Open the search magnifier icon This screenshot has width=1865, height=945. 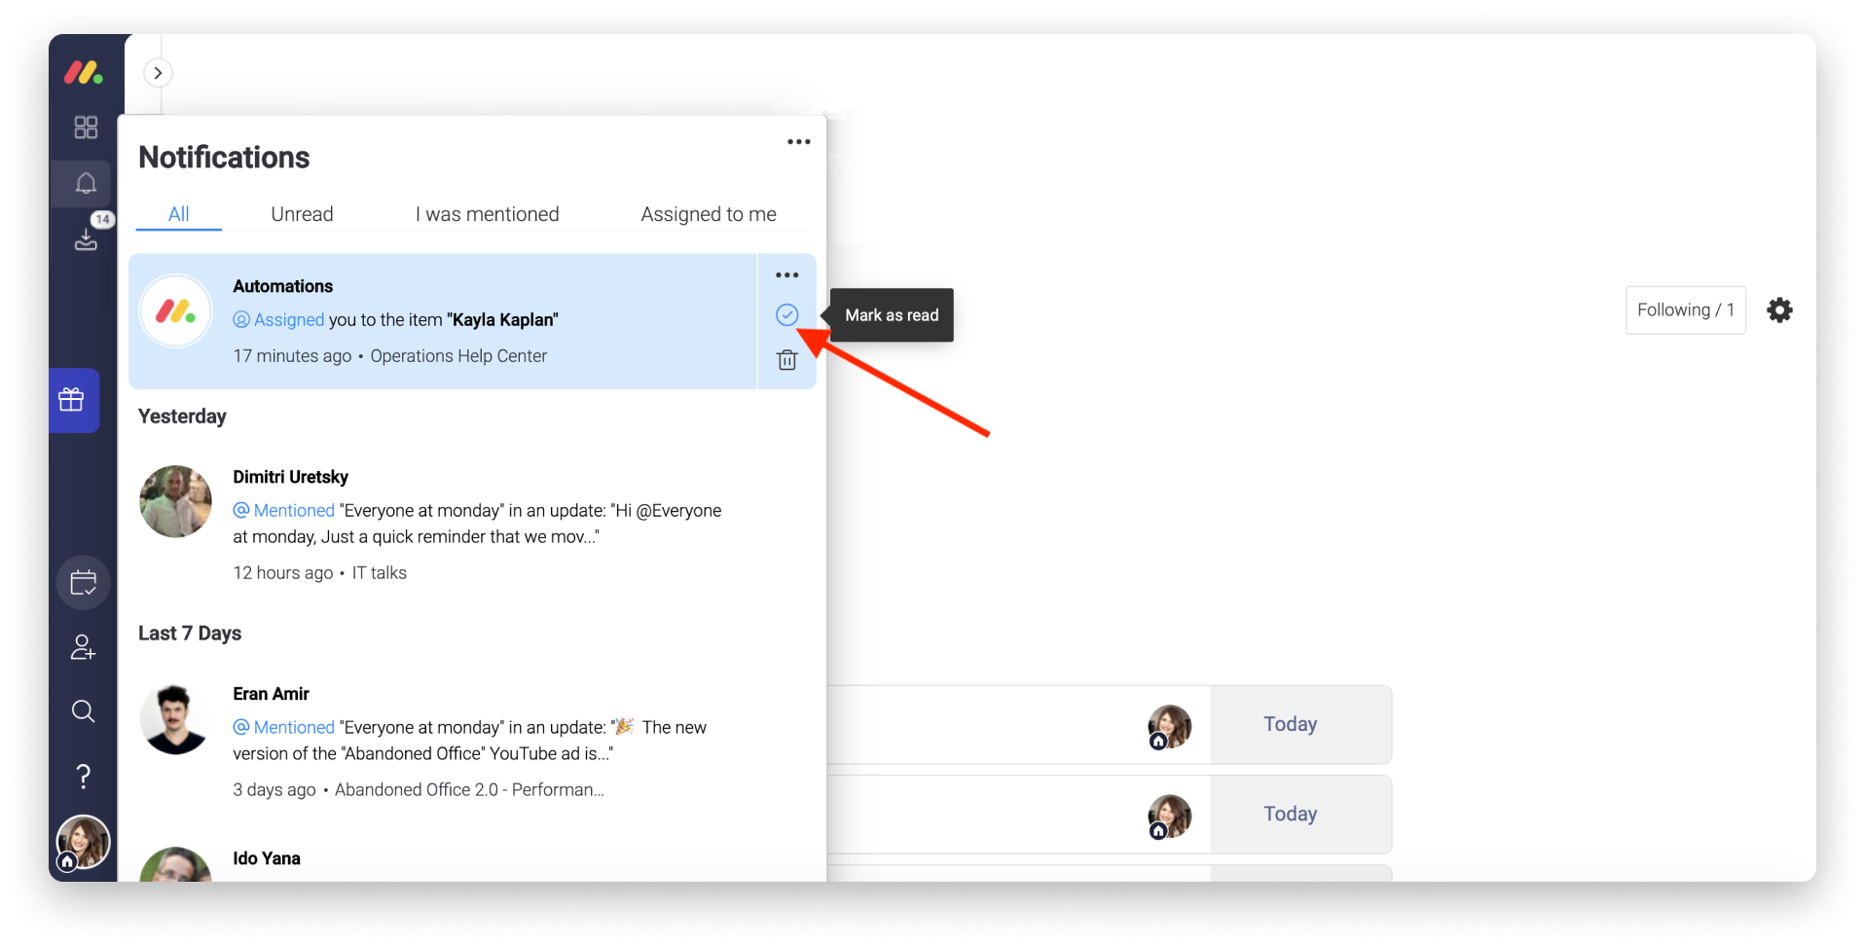(84, 711)
